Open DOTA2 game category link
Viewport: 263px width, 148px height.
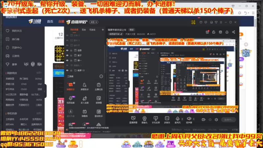(x=38, y=79)
